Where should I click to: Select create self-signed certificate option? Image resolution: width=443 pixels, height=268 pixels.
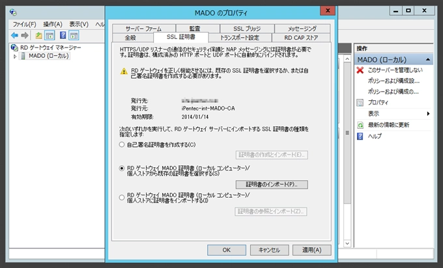[x=121, y=144]
